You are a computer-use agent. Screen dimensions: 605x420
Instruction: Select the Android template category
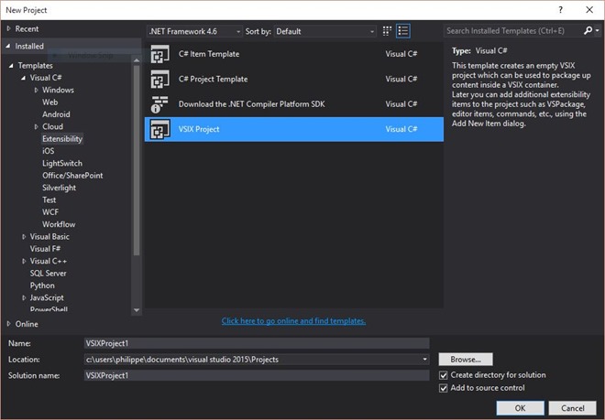coord(56,114)
